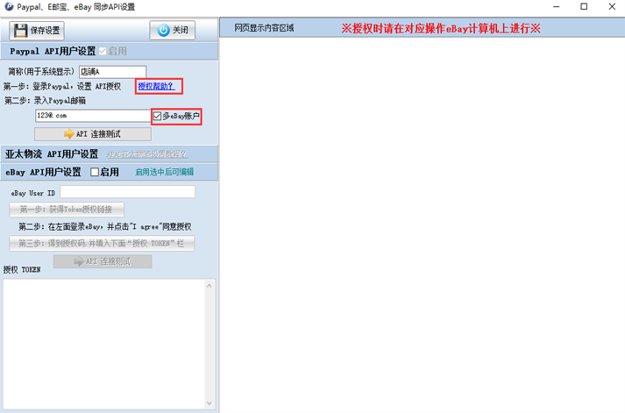Click the eBay User ID text box

[x=127, y=192]
